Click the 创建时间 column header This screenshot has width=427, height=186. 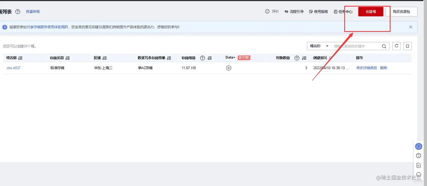(320, 58)
